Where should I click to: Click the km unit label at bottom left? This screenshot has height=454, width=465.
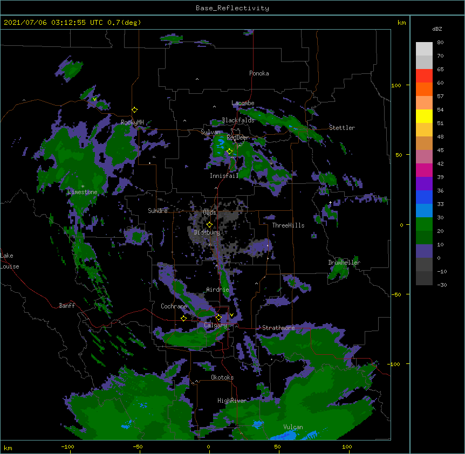pos(8,448)
